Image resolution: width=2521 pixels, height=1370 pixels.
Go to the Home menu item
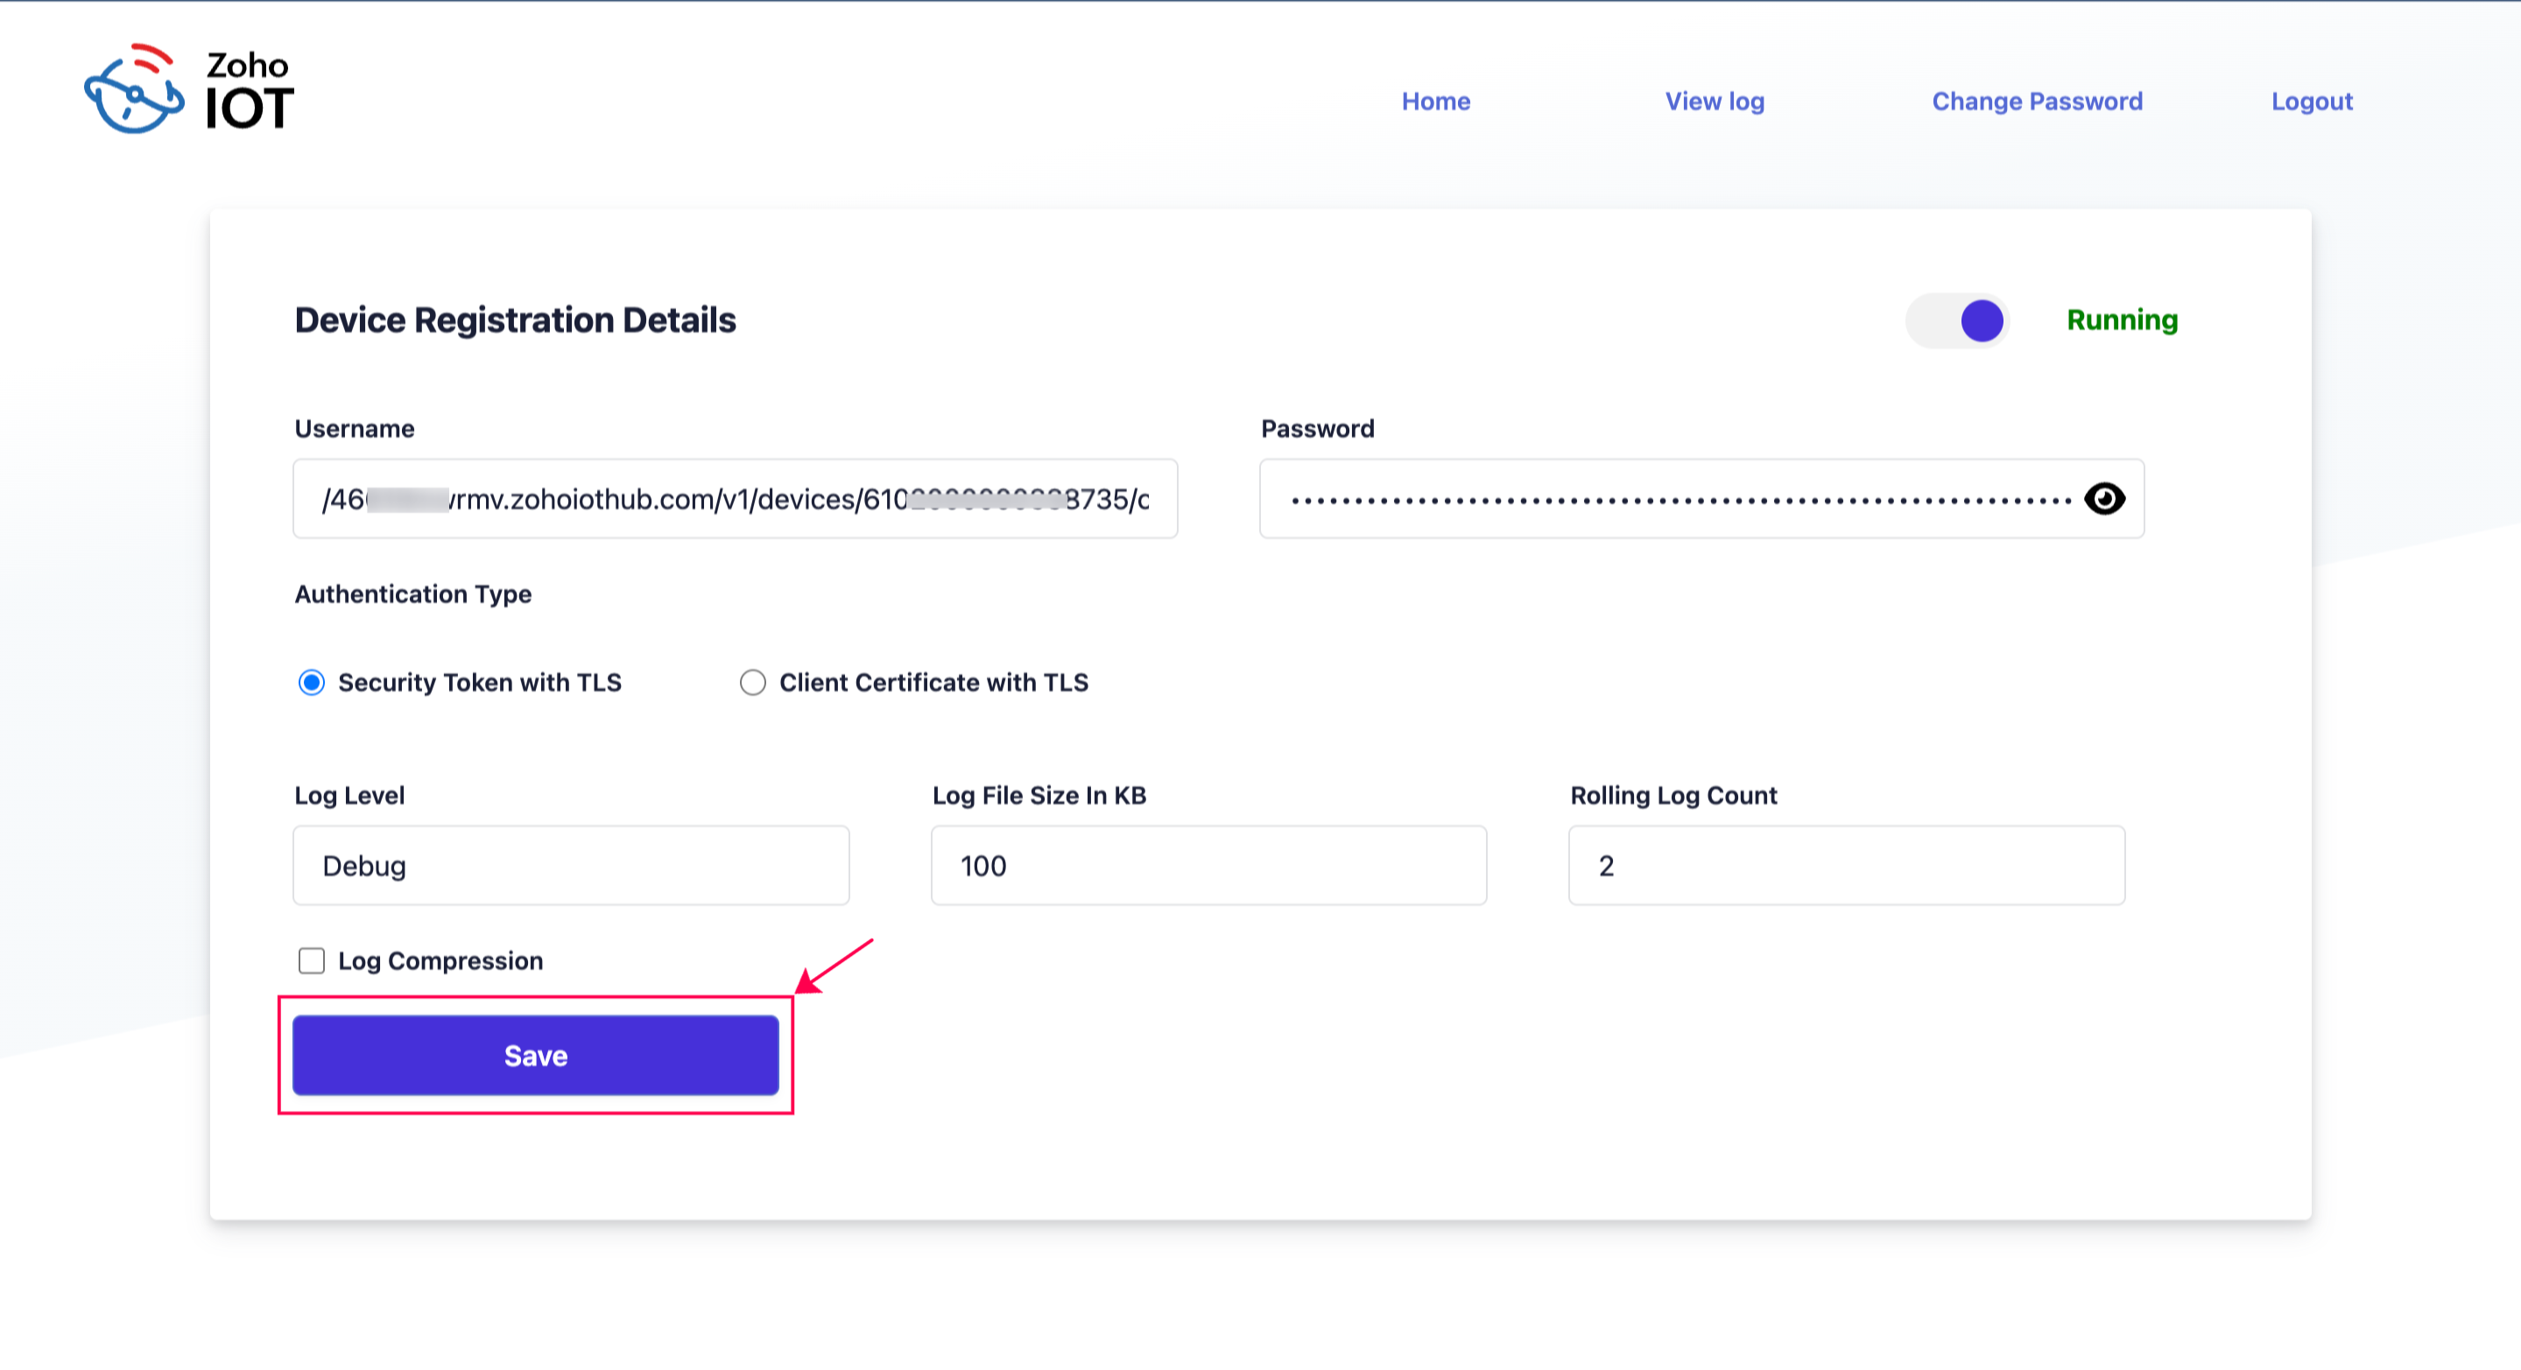(x=1436, y=102)
